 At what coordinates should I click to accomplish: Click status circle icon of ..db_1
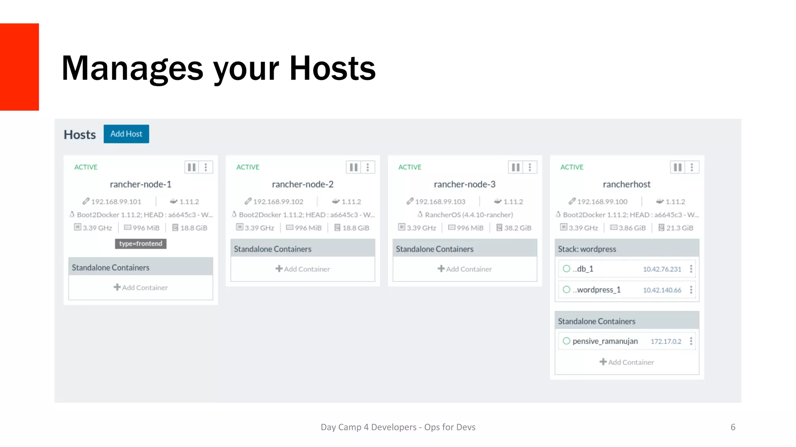(x=567, y=269)
